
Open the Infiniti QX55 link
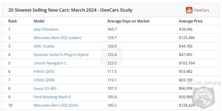(45, 71)
